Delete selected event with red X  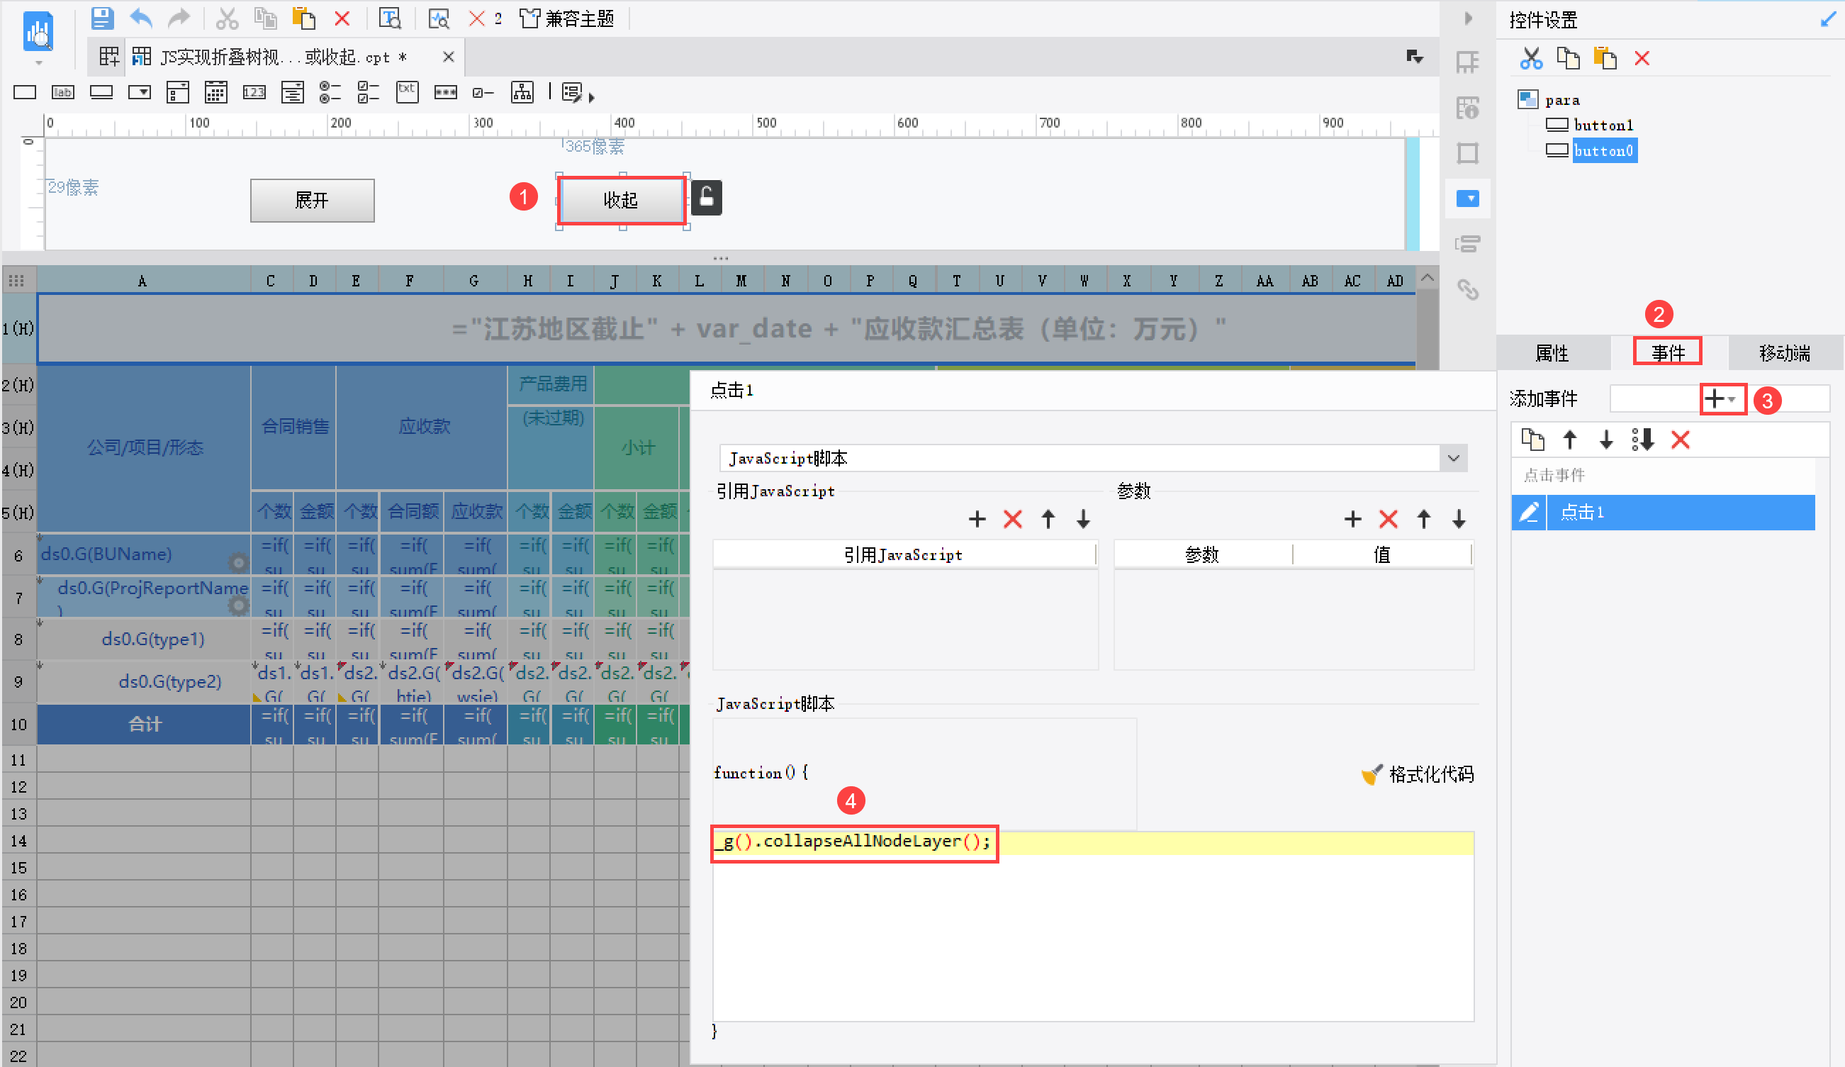coord(1681,440)
